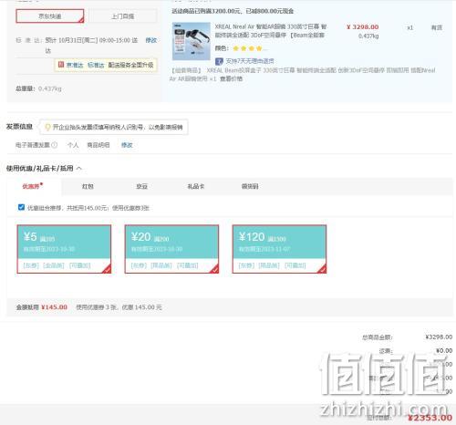Click the 支持7天无理由退货 text link
Screen dimensions: 456x425
tap(250, 61)
